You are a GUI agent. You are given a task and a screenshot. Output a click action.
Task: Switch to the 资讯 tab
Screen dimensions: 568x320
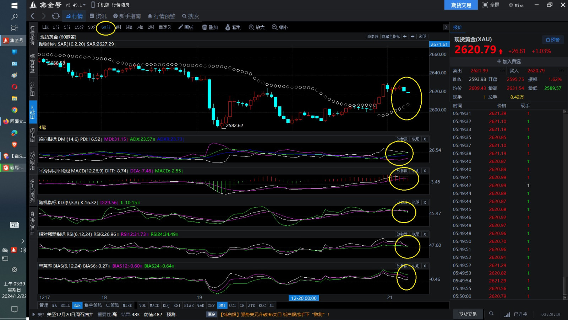(98, 16)
